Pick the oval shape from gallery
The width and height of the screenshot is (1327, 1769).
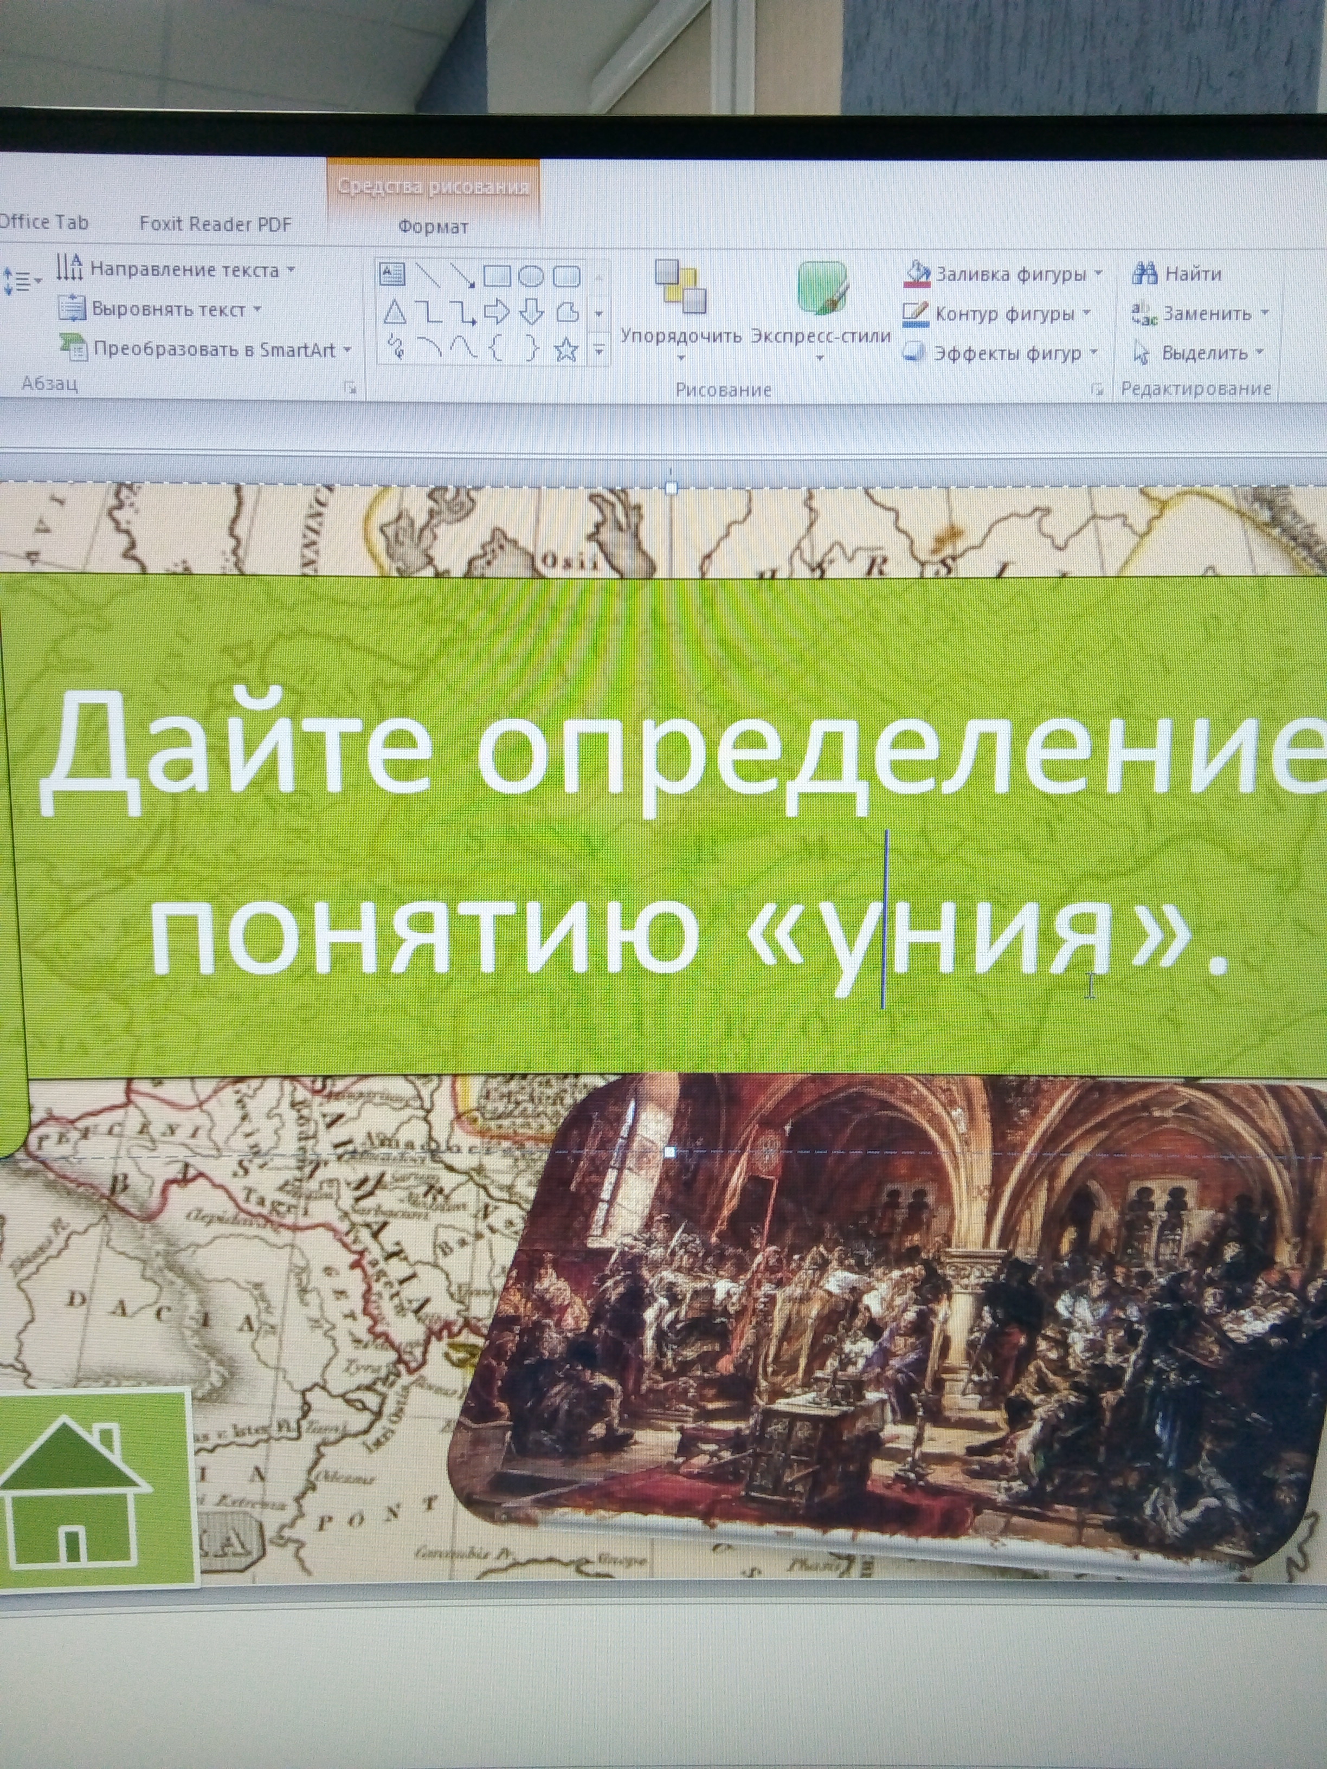pyautogui.click(x=531, y=277)
